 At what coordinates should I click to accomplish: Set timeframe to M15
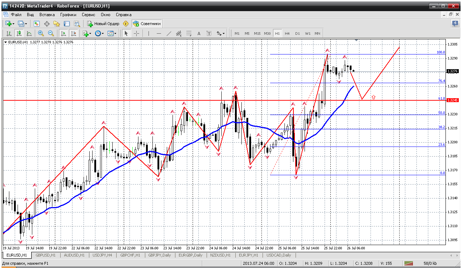pos(257,33)
